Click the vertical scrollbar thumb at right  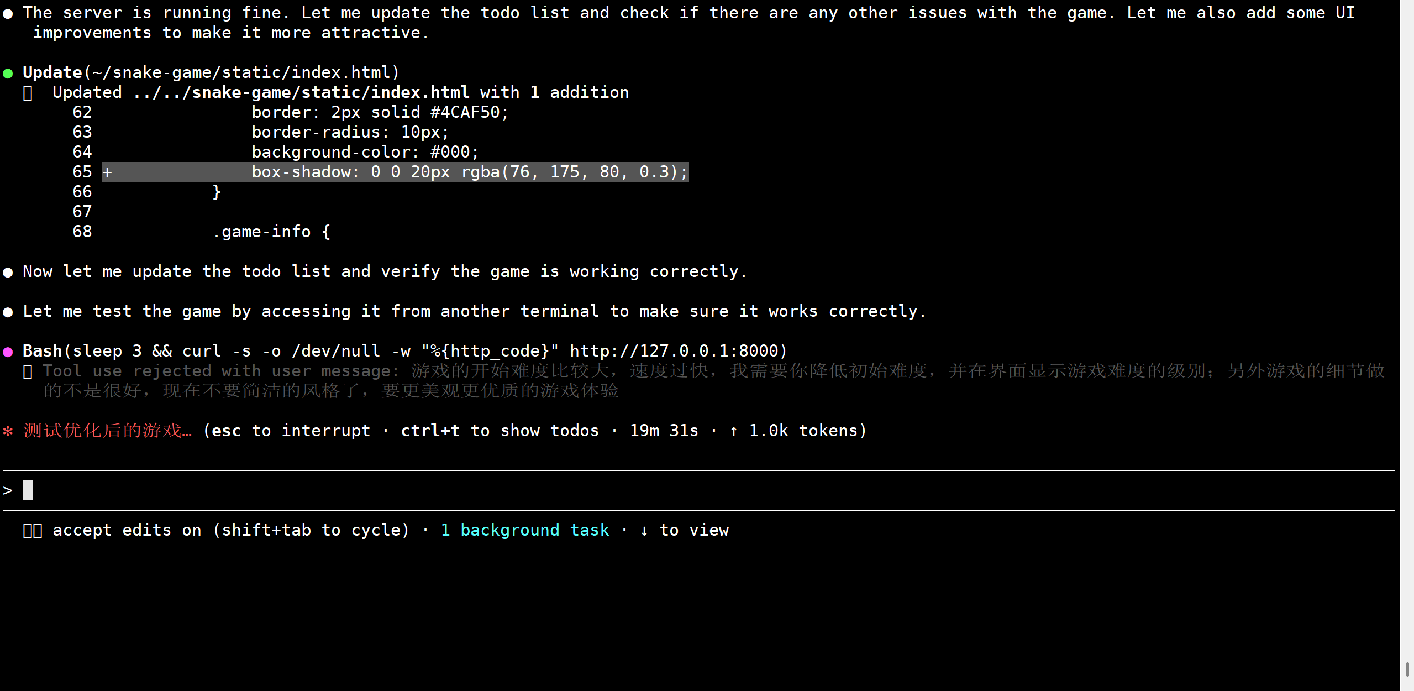point(1407,669)
